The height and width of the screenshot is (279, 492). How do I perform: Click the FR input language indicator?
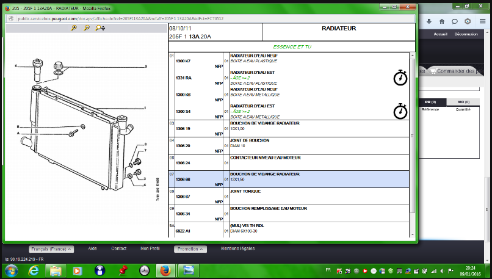pyautogui.click(x=328, y=270)
